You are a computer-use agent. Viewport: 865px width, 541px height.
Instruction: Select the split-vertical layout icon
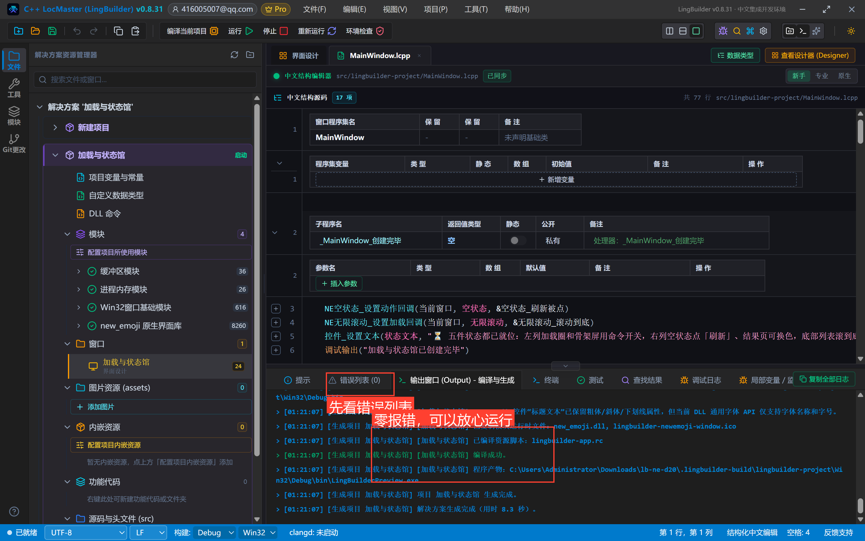pos(670,31)
